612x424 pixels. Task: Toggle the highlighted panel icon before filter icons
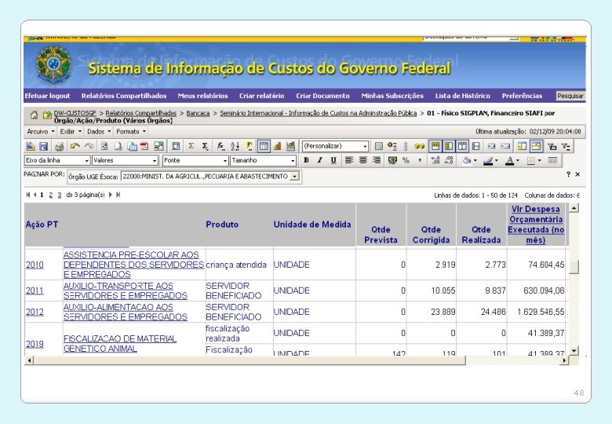(536, 146)
